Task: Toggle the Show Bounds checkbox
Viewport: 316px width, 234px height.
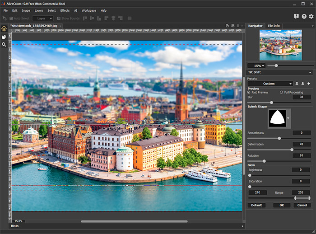Action: [x=59, y=19]
